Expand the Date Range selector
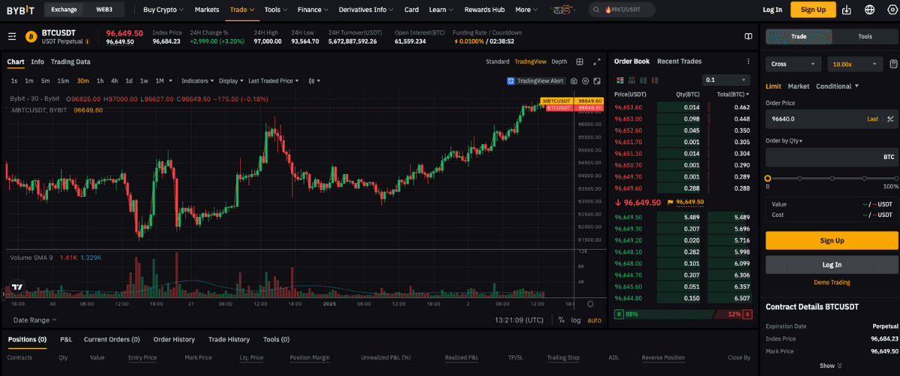 pos(34,320)
